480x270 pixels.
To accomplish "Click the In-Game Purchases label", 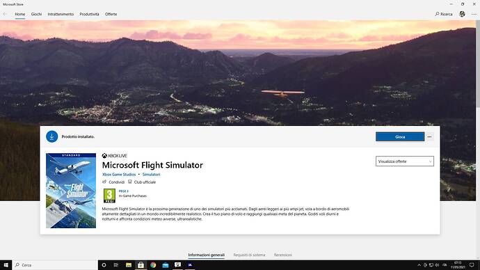I will pyautogui.click(x=133, y=196).
